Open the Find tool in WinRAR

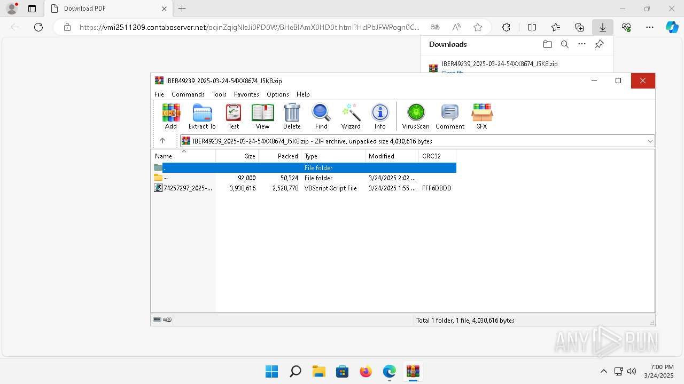pyautogui.click(x=321, y=116)
